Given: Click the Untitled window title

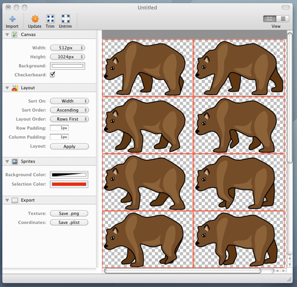Looking at the screenshot, I should (147, 8).
